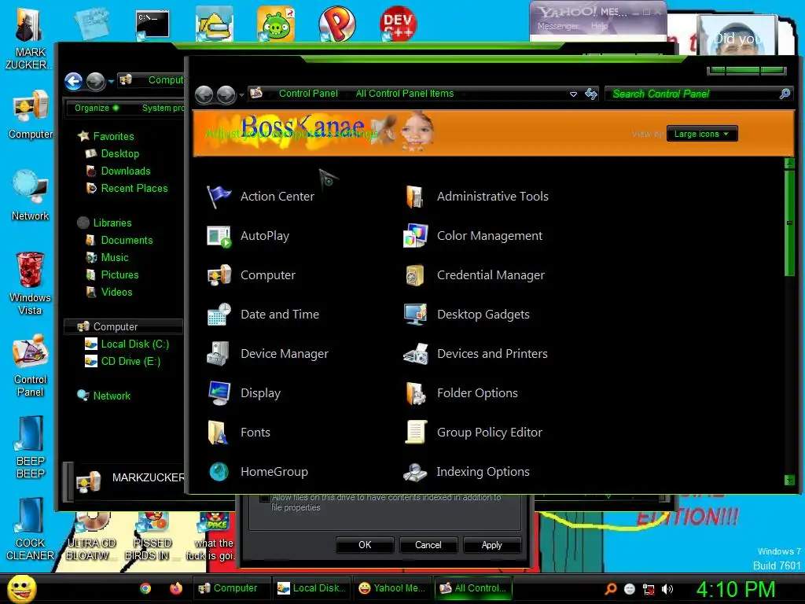Click scroll up arrow in Control Panel
805x604 pixels.
(789, 164)
